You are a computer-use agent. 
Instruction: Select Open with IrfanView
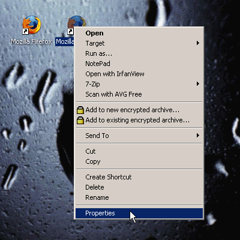[x=139, y=74]
